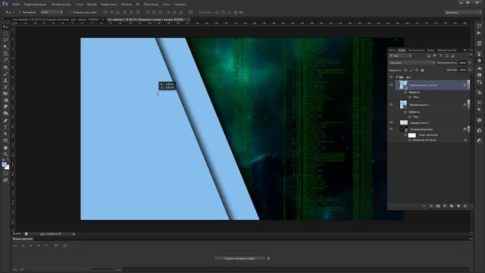This screenshot has height=273, width=485.
Task: Select the Horizontal Type tool
Action: (5, 127)
